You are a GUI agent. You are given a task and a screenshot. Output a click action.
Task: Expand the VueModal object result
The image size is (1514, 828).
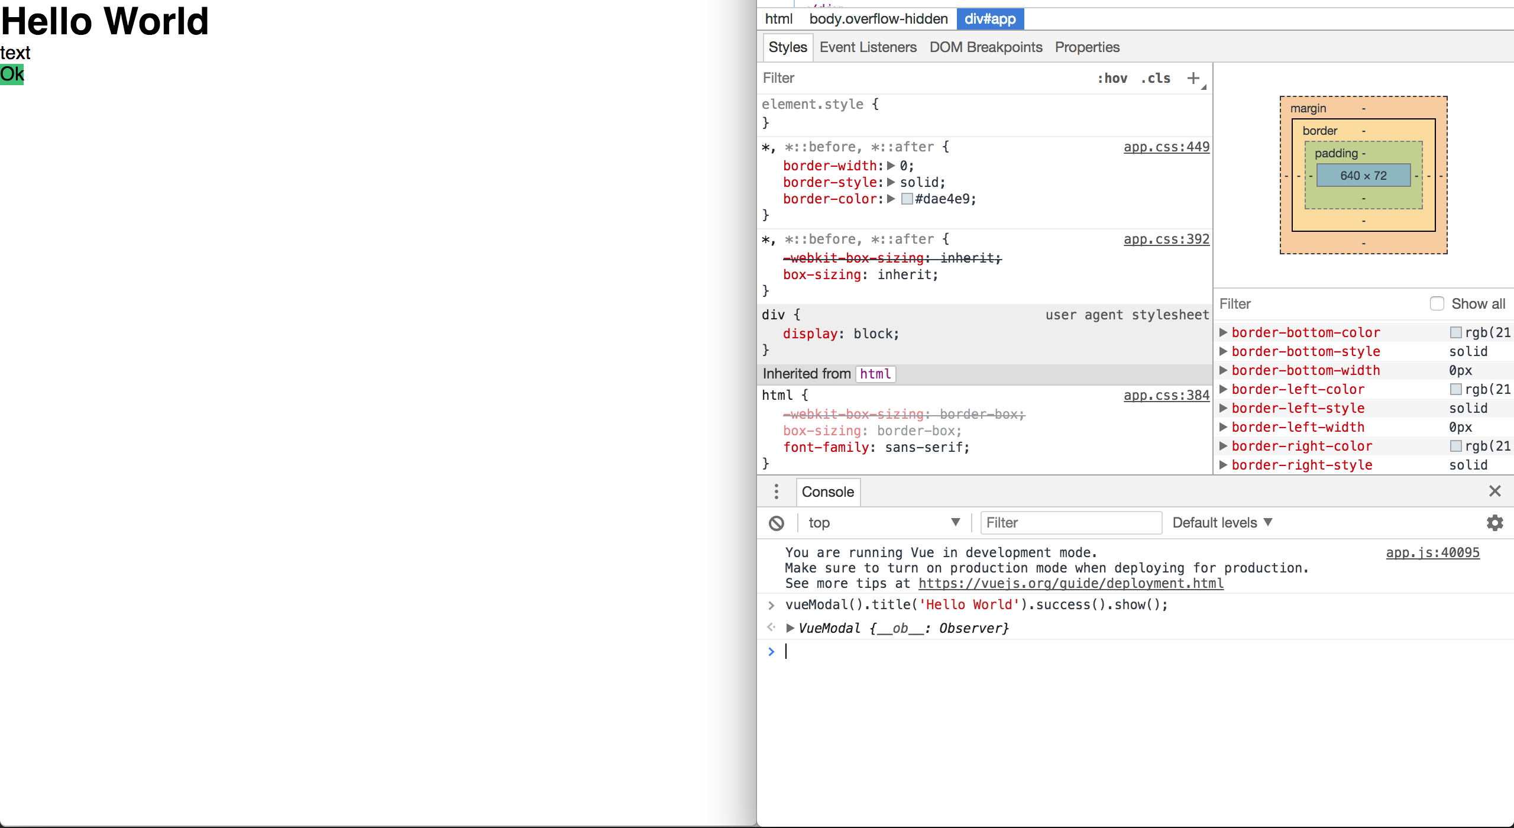pyautogui.click(x=790, y=628)
